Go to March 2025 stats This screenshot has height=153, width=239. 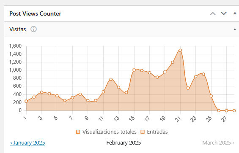218,142
